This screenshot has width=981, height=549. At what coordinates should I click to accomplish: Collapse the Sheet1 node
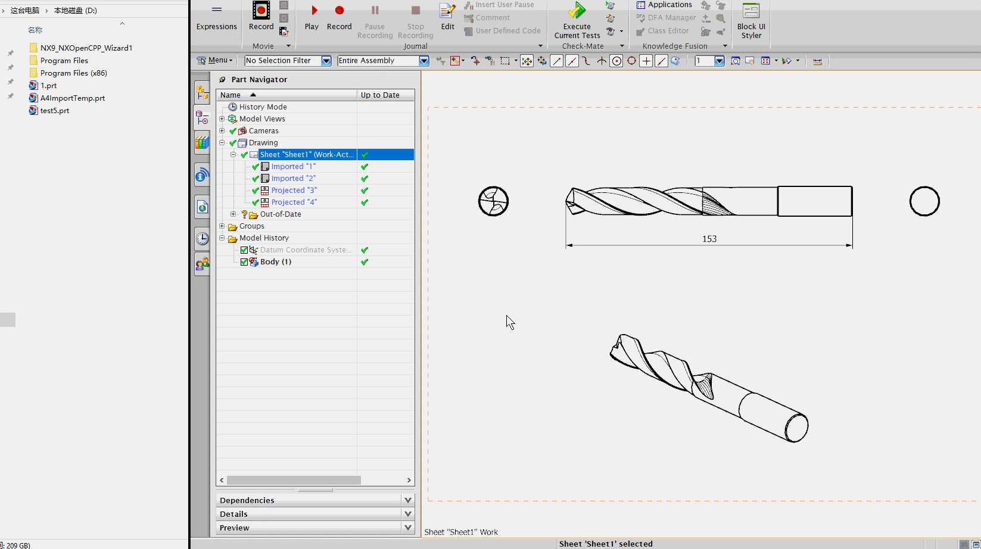coord(233,155)
